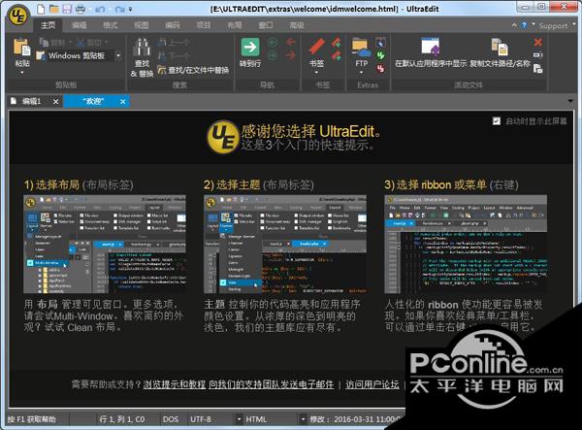Click the lower green circular navigation icon

click(274, 56)
